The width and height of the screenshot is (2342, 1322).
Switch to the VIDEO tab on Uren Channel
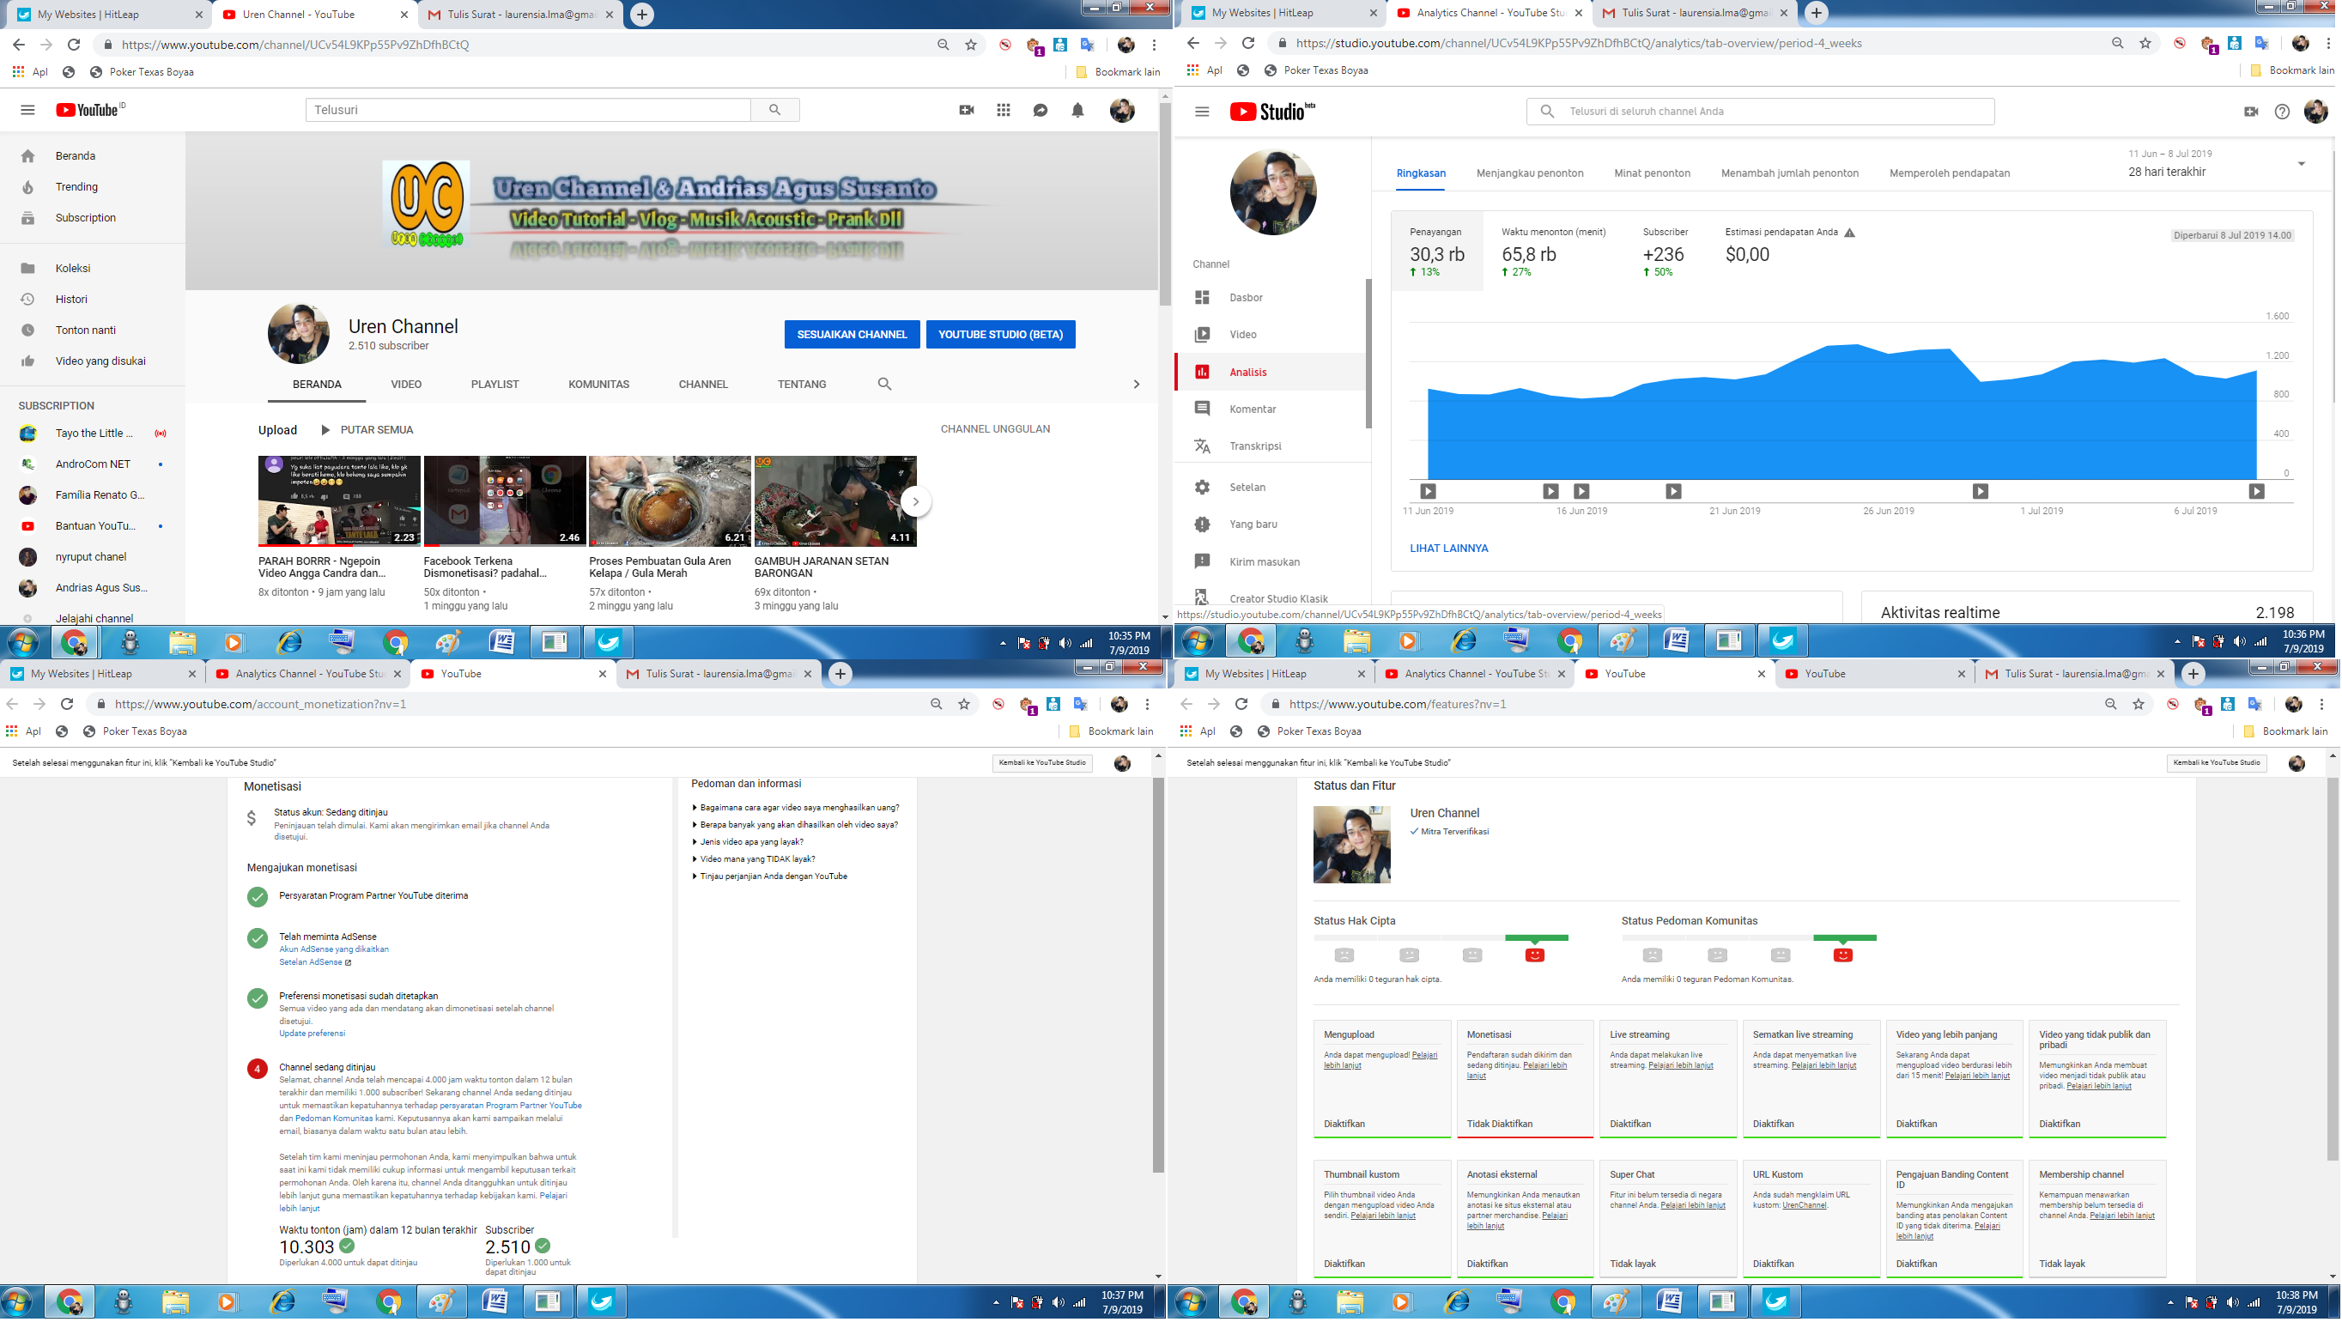tap(405, 385)
